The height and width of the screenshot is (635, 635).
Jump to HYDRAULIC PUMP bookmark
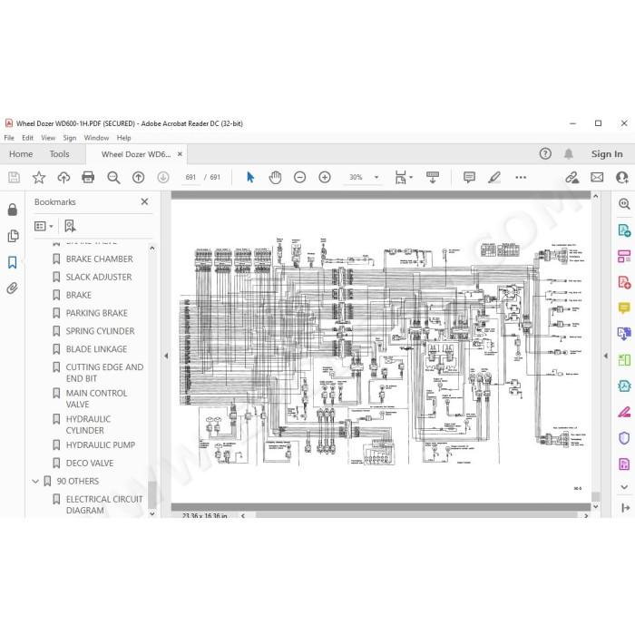pos(101,444)
